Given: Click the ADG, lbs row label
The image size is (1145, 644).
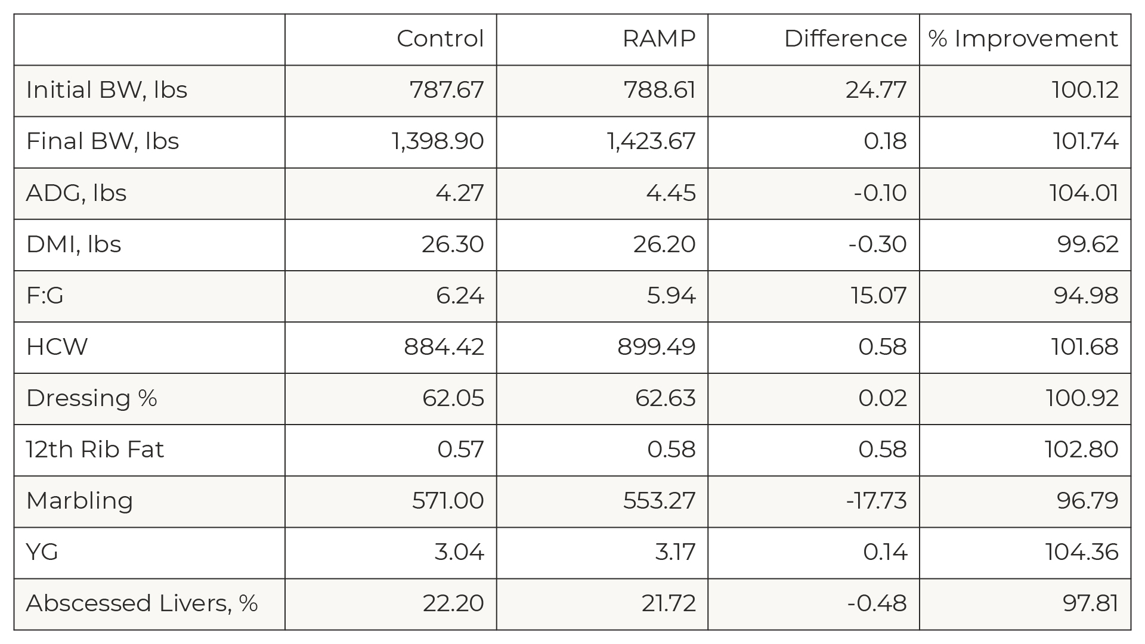Looking at the screenshot, I should [x=76, y=193].
